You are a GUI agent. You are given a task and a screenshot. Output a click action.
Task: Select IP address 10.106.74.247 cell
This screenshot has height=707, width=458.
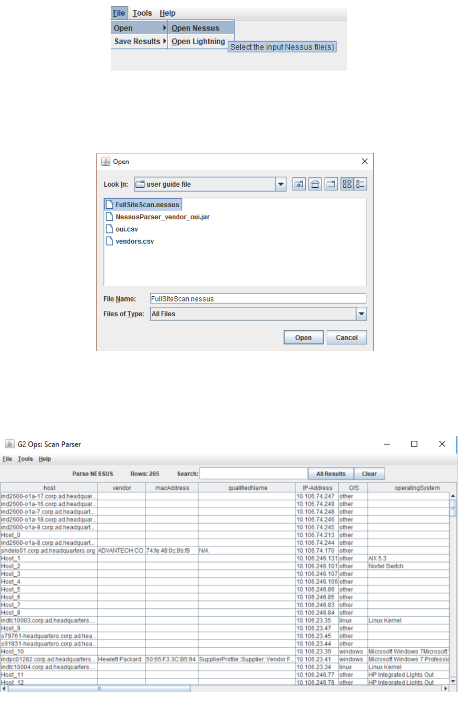pos(317,496)
